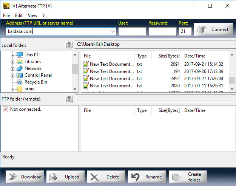This screenshot has width=236, height=186.
Task: Select the This PC tree item
Action: coord(32,55)
